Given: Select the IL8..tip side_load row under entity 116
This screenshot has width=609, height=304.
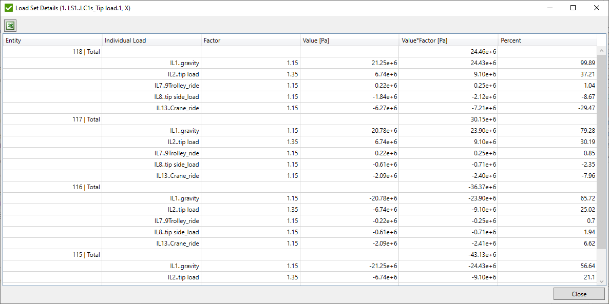Looking at the screenshot, I should pos(205,232).
